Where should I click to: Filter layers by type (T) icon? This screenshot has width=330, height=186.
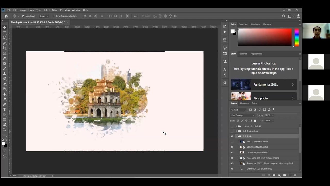[x=260, y=110]
